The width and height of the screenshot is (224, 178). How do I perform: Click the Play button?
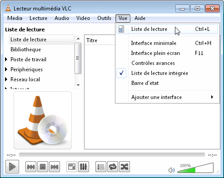click(12, 167)
